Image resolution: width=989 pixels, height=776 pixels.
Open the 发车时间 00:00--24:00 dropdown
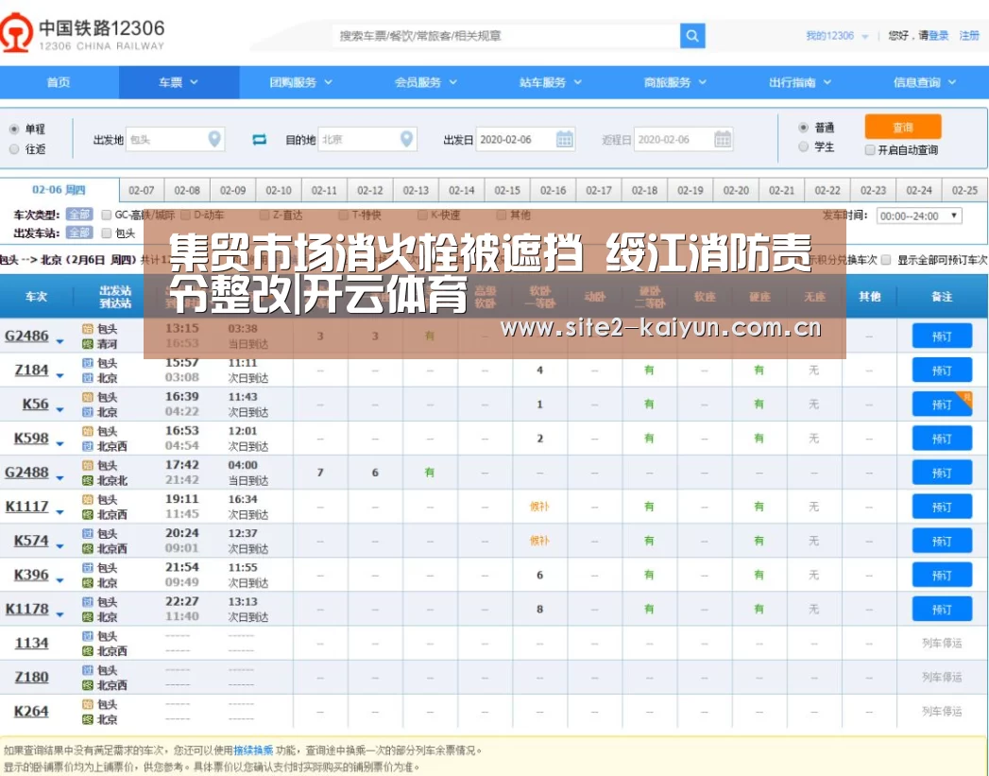coord(919,216)
